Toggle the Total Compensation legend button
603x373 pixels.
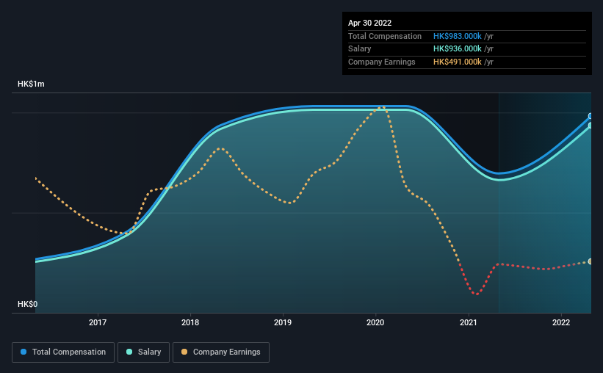pyautogui.click(x=63, y=352)
